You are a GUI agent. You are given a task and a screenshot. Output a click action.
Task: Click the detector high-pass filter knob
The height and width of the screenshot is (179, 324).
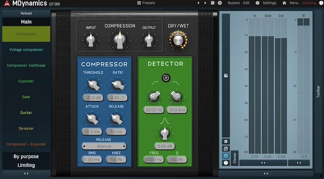tap(154, 97)
